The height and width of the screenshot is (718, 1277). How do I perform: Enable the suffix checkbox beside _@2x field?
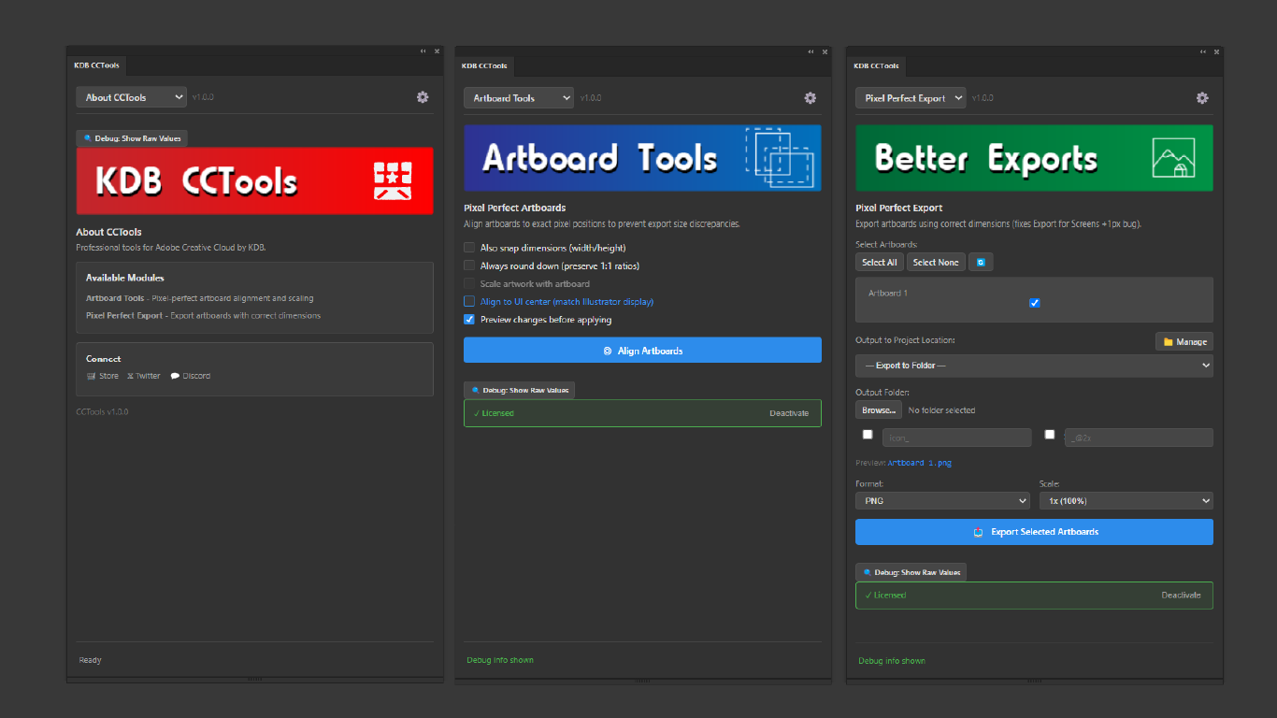pyautogui.click(x=1050, y=435)
